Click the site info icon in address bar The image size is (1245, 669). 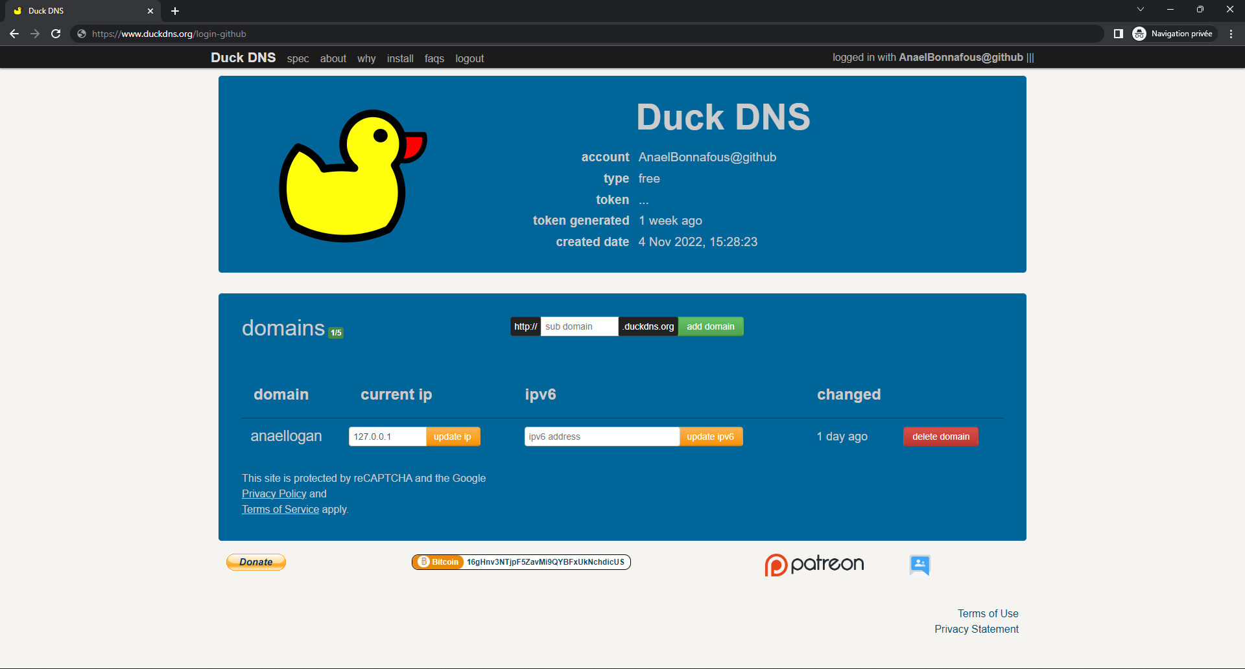point(82,34)
